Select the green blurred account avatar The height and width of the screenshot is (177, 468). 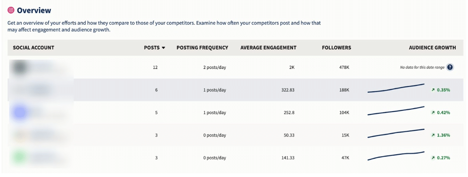[x=19, y=158]
